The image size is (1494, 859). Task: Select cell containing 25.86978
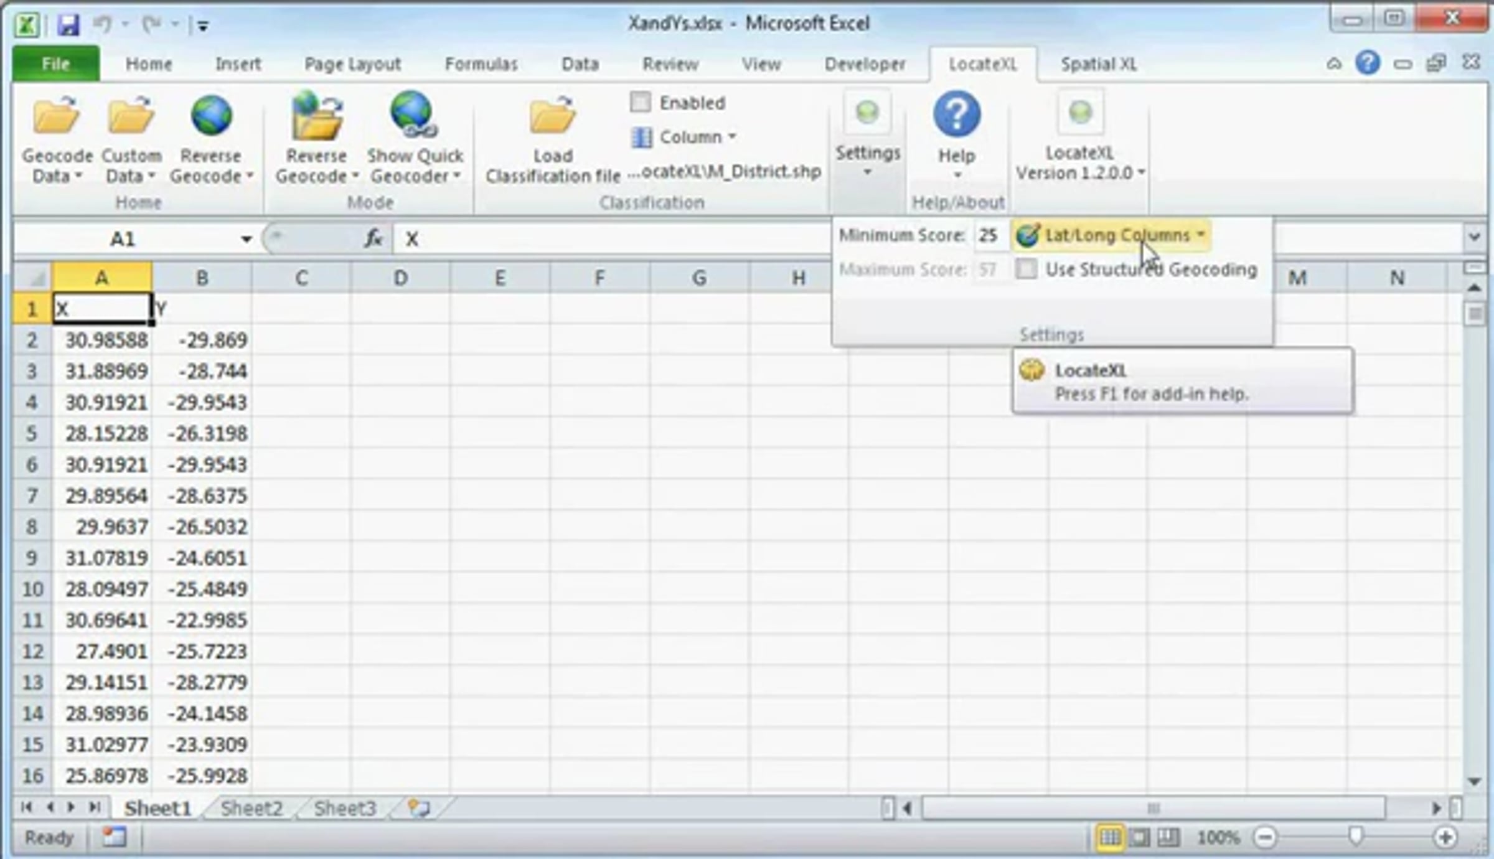[102, 776]
